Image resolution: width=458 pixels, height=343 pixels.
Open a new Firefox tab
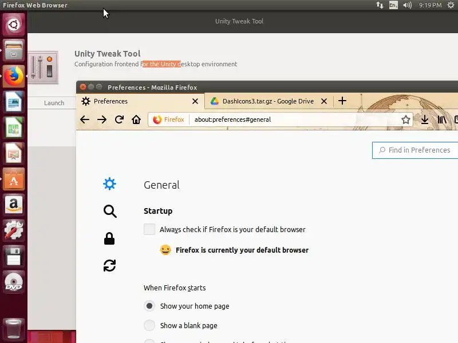pyautogui.click(x=342, y=101)
